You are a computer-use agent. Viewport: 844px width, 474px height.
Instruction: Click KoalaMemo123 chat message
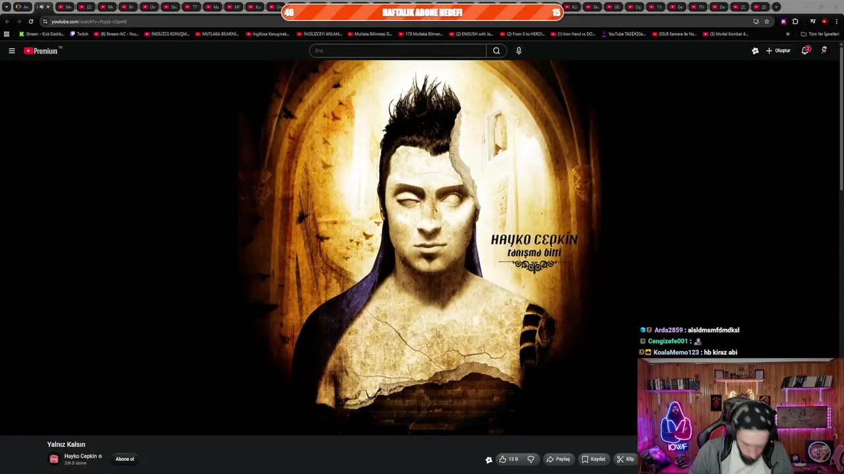(688, 352)
